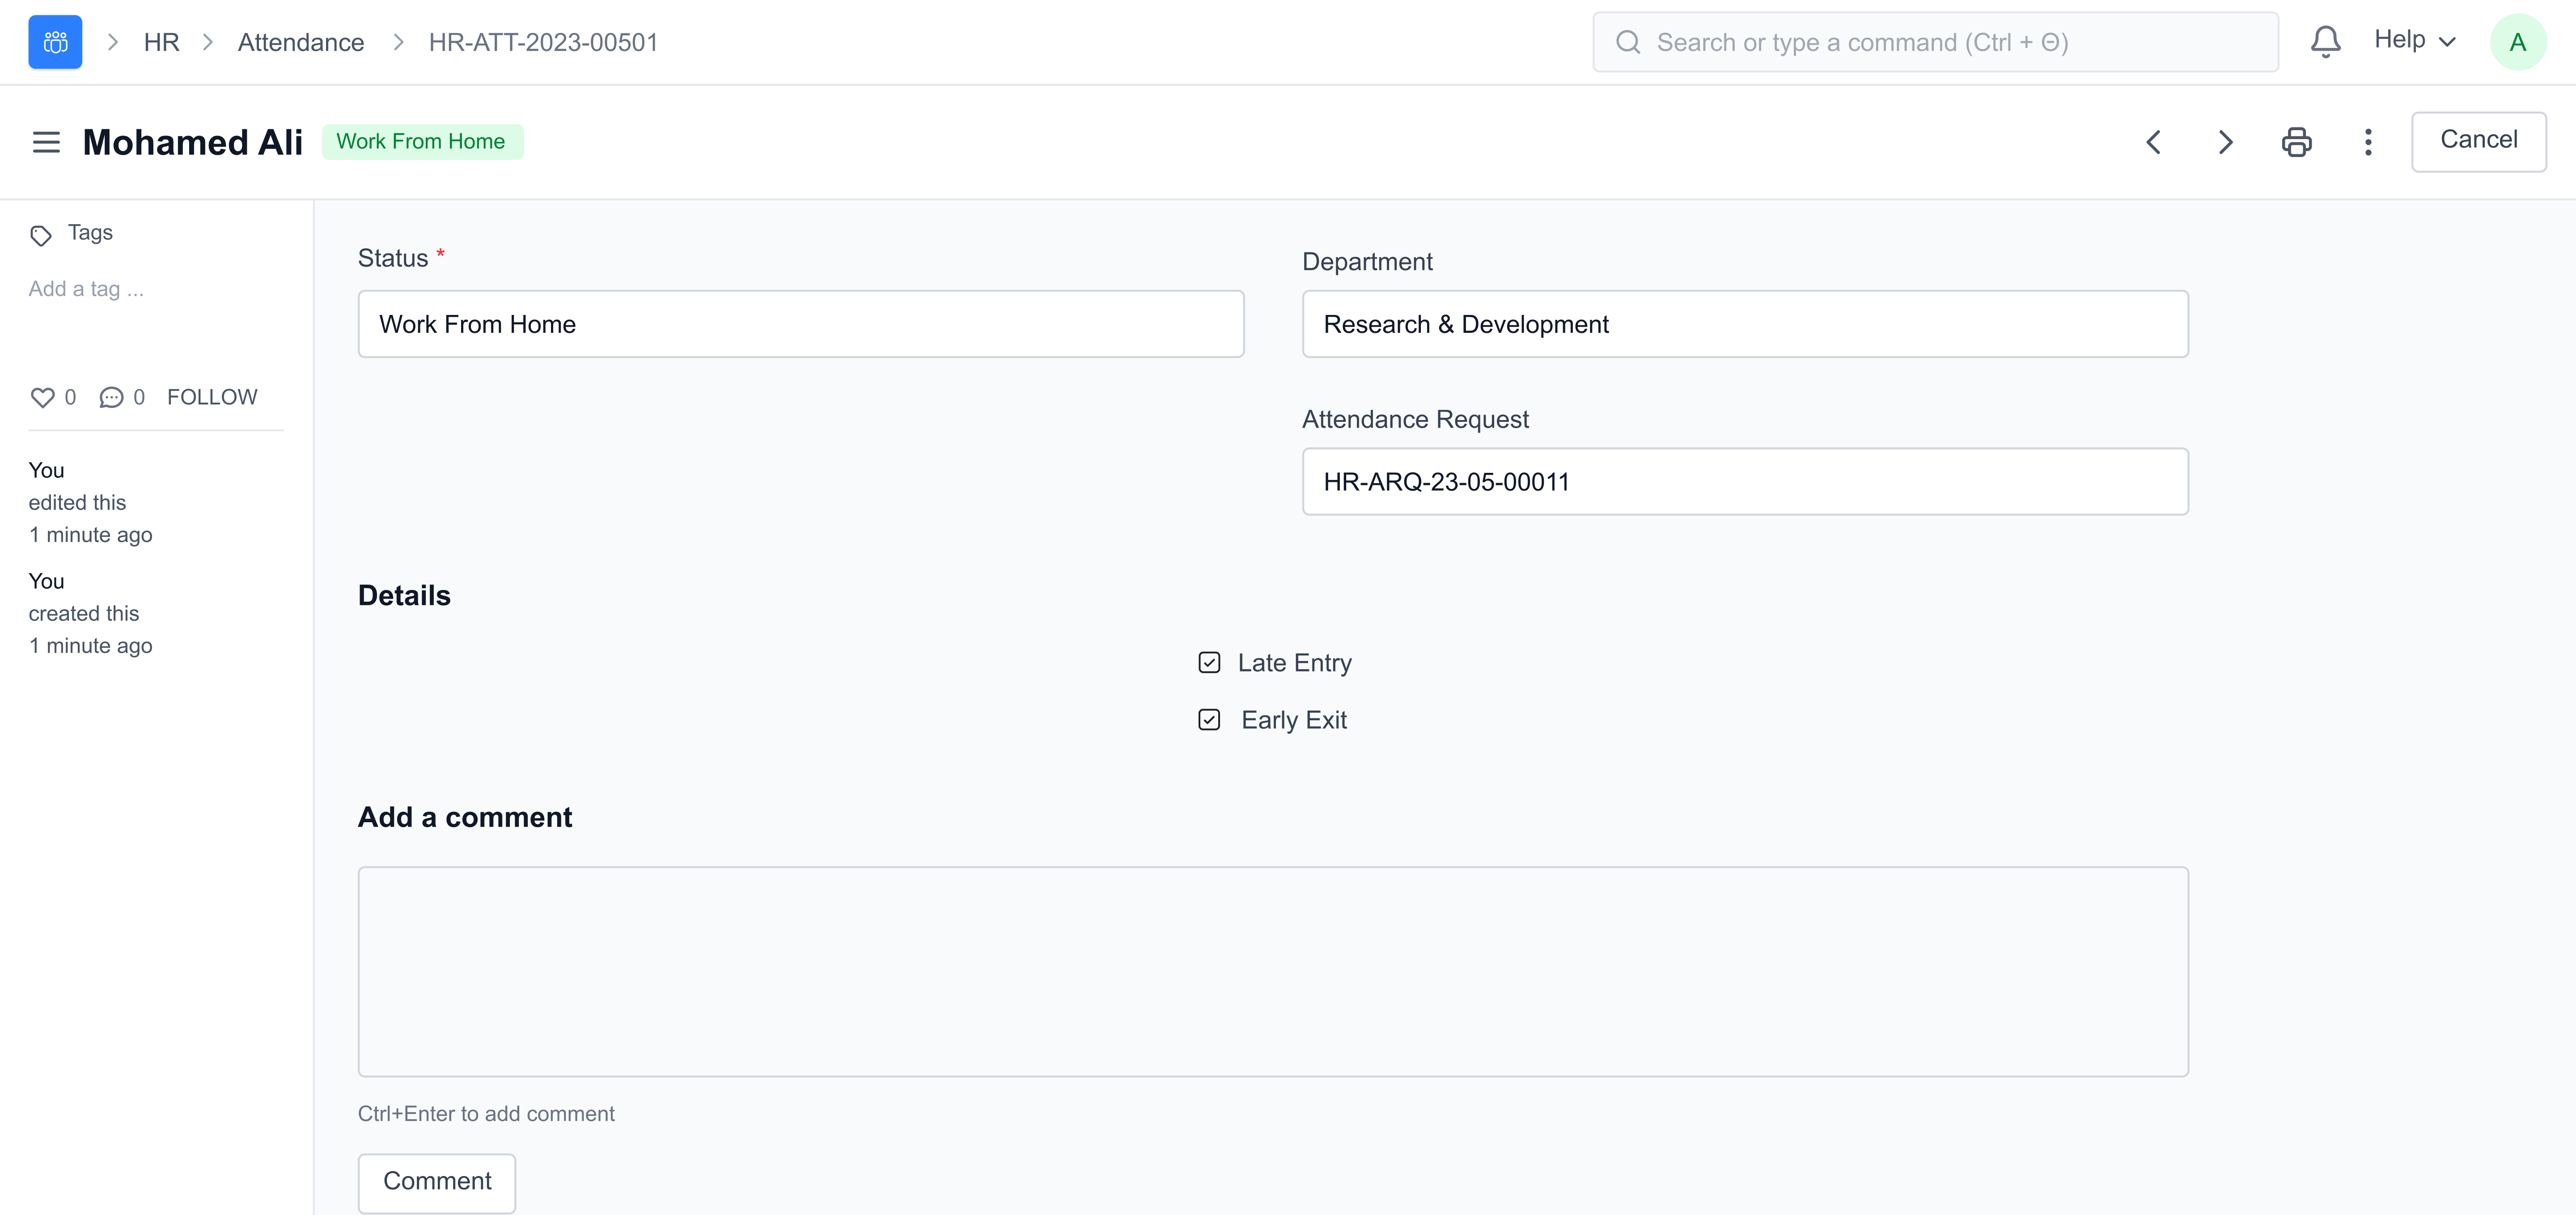Focus the Add a tag field
The image size is (2576, 1215).
pos(86,289)
